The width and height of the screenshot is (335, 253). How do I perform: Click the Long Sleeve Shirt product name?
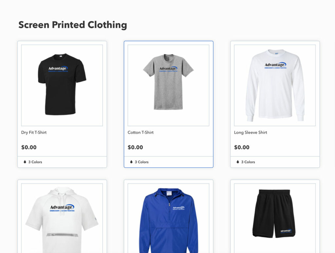251,132
